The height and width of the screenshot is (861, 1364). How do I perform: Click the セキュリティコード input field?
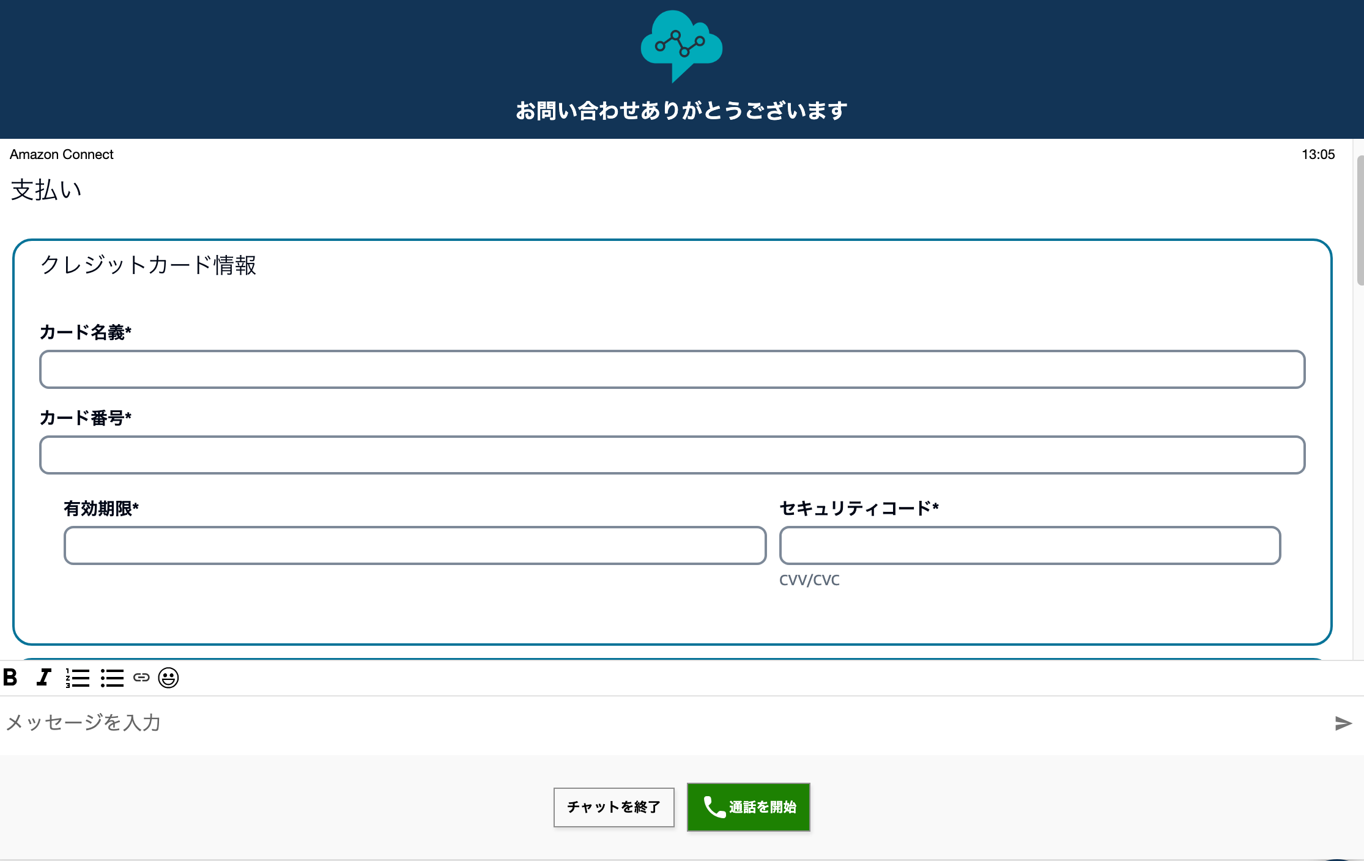tap(1029, 545)
